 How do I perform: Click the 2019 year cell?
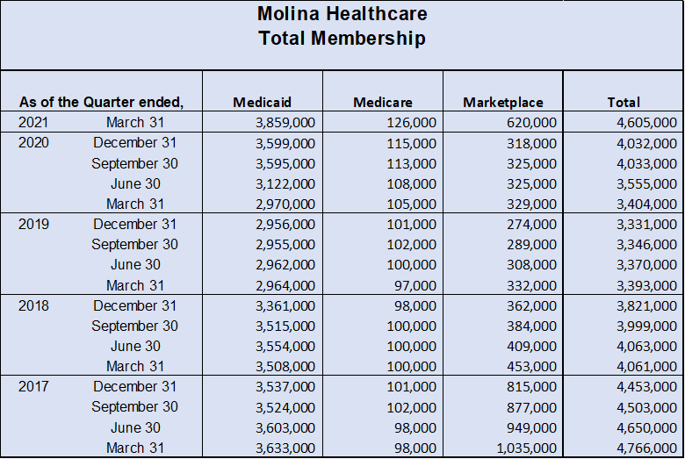click(33, 225)
